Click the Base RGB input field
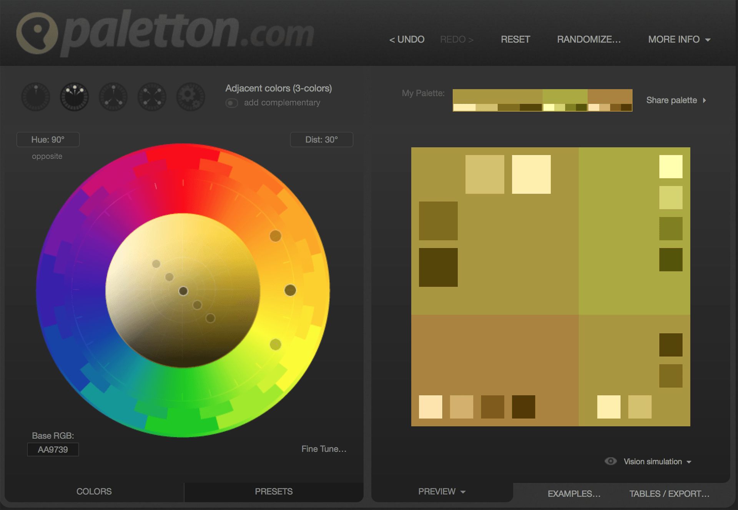Image resolution: width=738 pixels, height=510 pixels. pyautogui.click(x=53, y=449)
